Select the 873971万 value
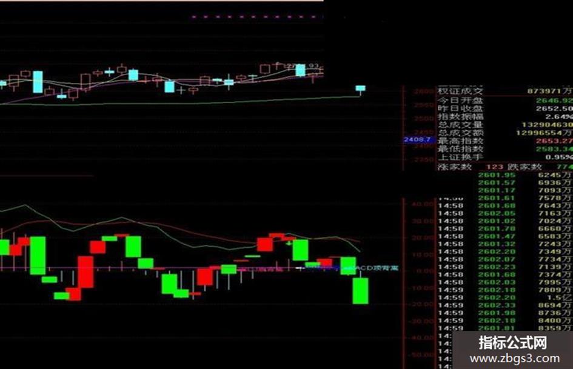The width and height of the screenshot is (573, 369). pyautogui.click(x=550, y=91)
